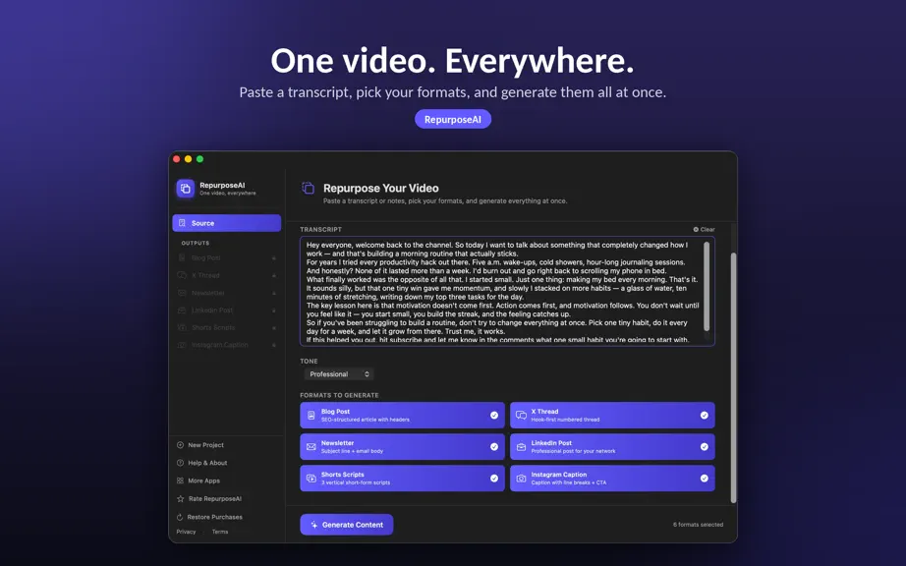This screenshot has height=566, width=906.
Task: Click the Instagram Caption camera icon in Outputs
Action: point(182,345)
